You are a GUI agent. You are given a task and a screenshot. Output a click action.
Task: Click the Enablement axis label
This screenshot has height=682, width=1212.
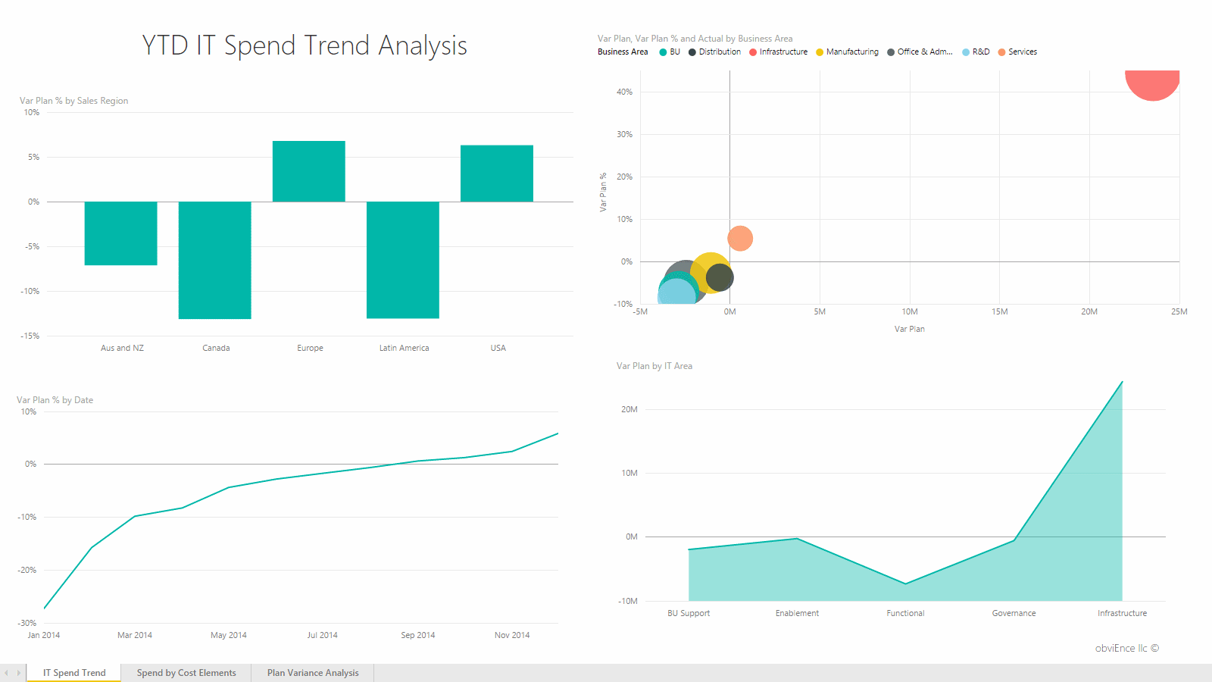coord(797,614)
